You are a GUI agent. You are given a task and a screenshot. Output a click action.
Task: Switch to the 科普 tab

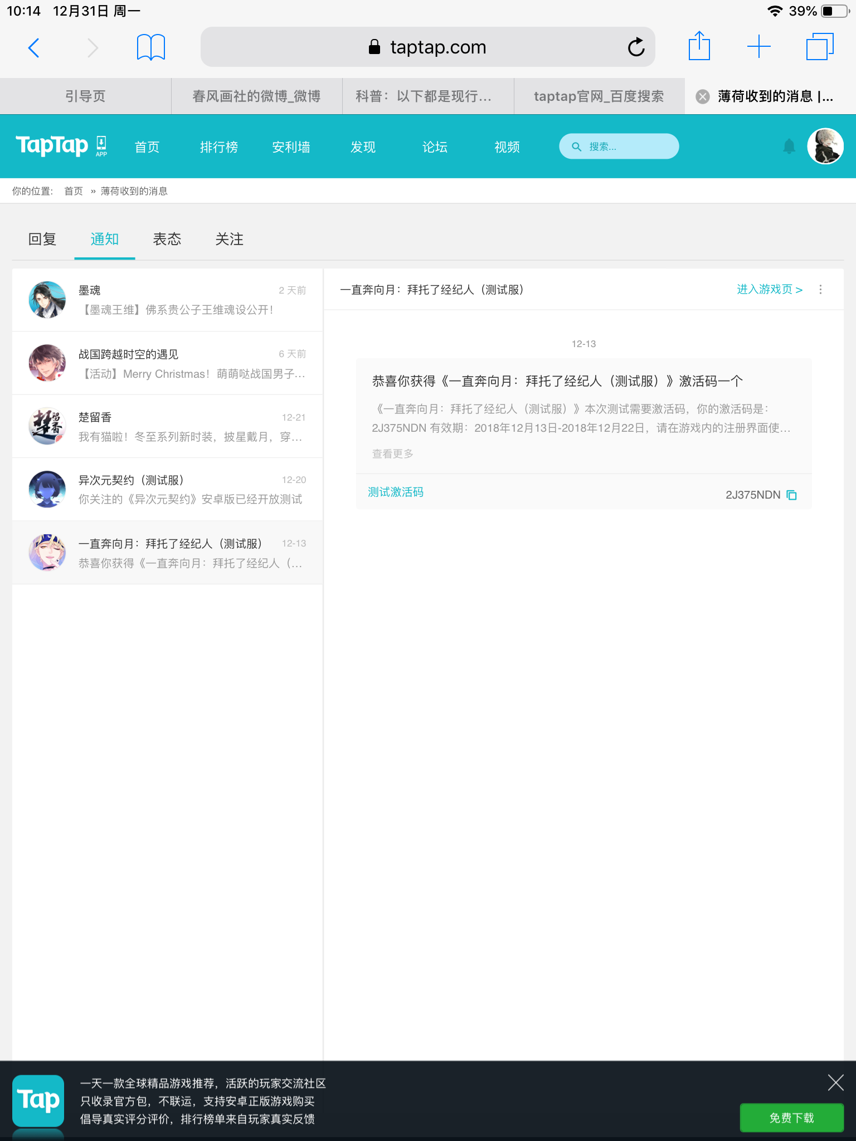coord(428,96)
